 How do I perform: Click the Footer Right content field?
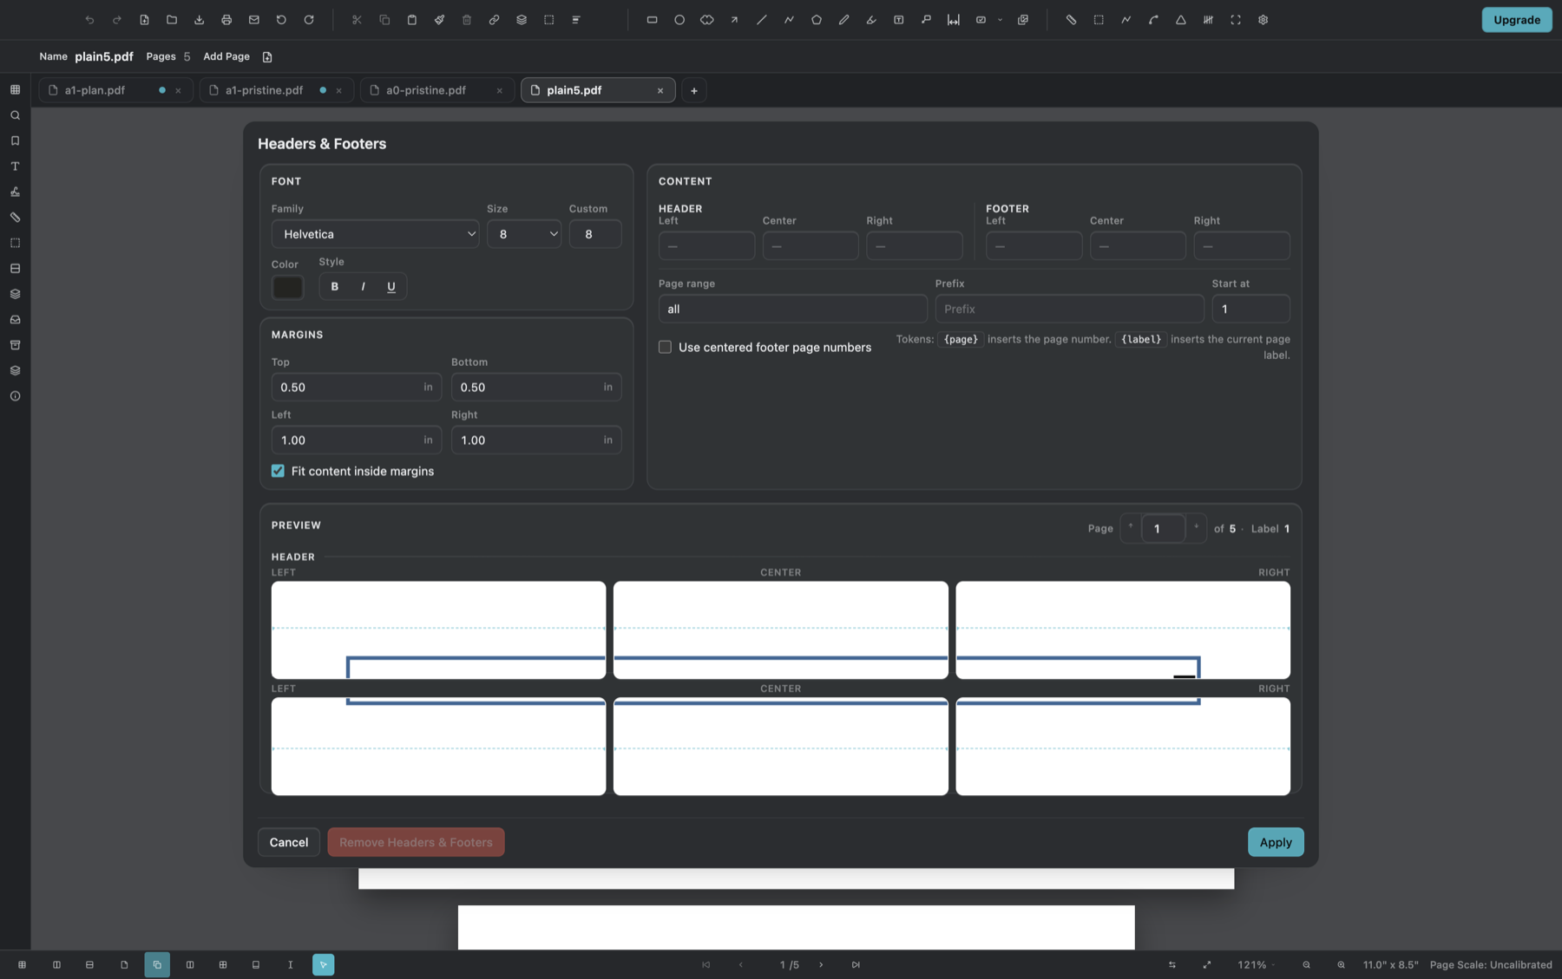click(1242, 246)
